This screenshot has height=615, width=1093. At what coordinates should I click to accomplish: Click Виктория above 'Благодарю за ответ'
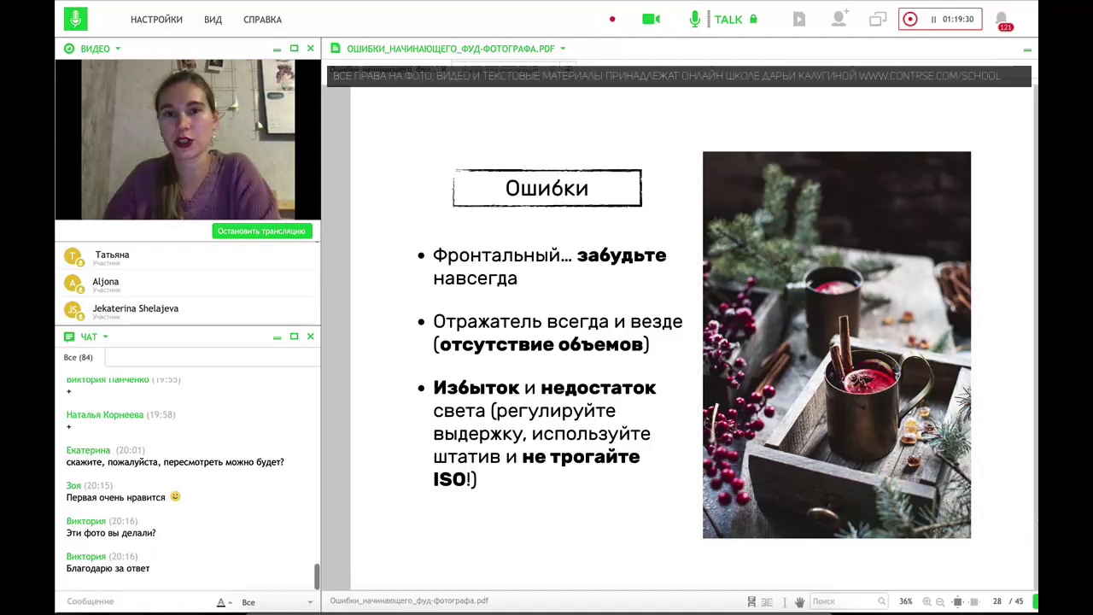coord(86,556)
